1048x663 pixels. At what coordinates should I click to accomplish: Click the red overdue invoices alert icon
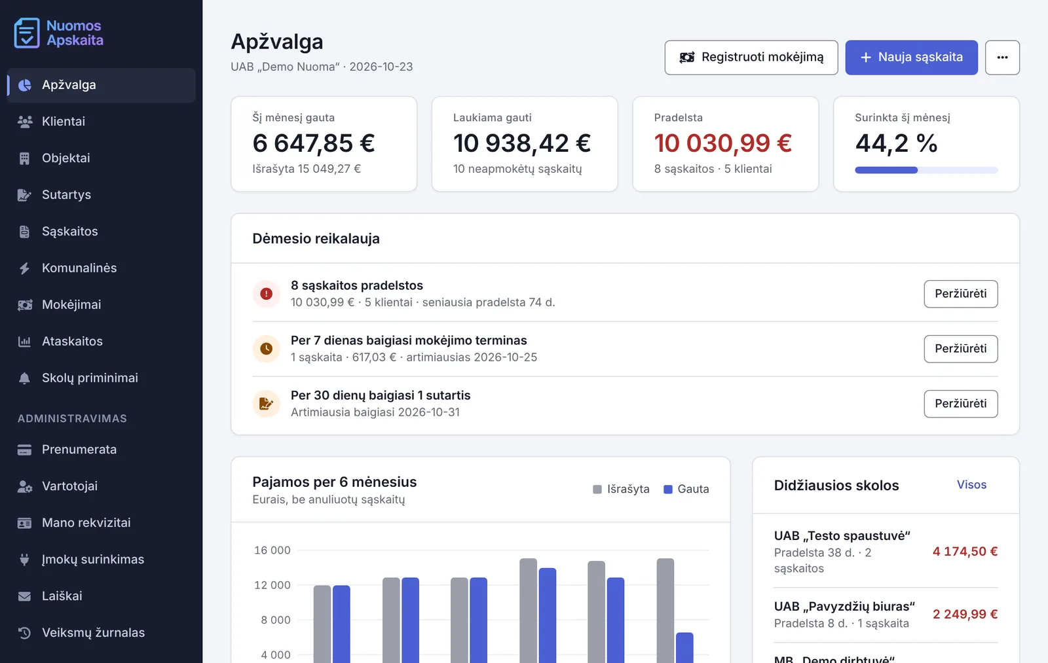267,294
